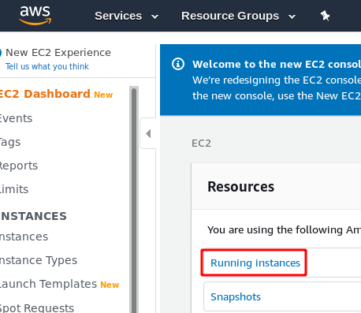Image resolution: width=361 pixels, height=313 pixels.
Task: Open Tags in the sidebar
Action: [x=10, y=142]
